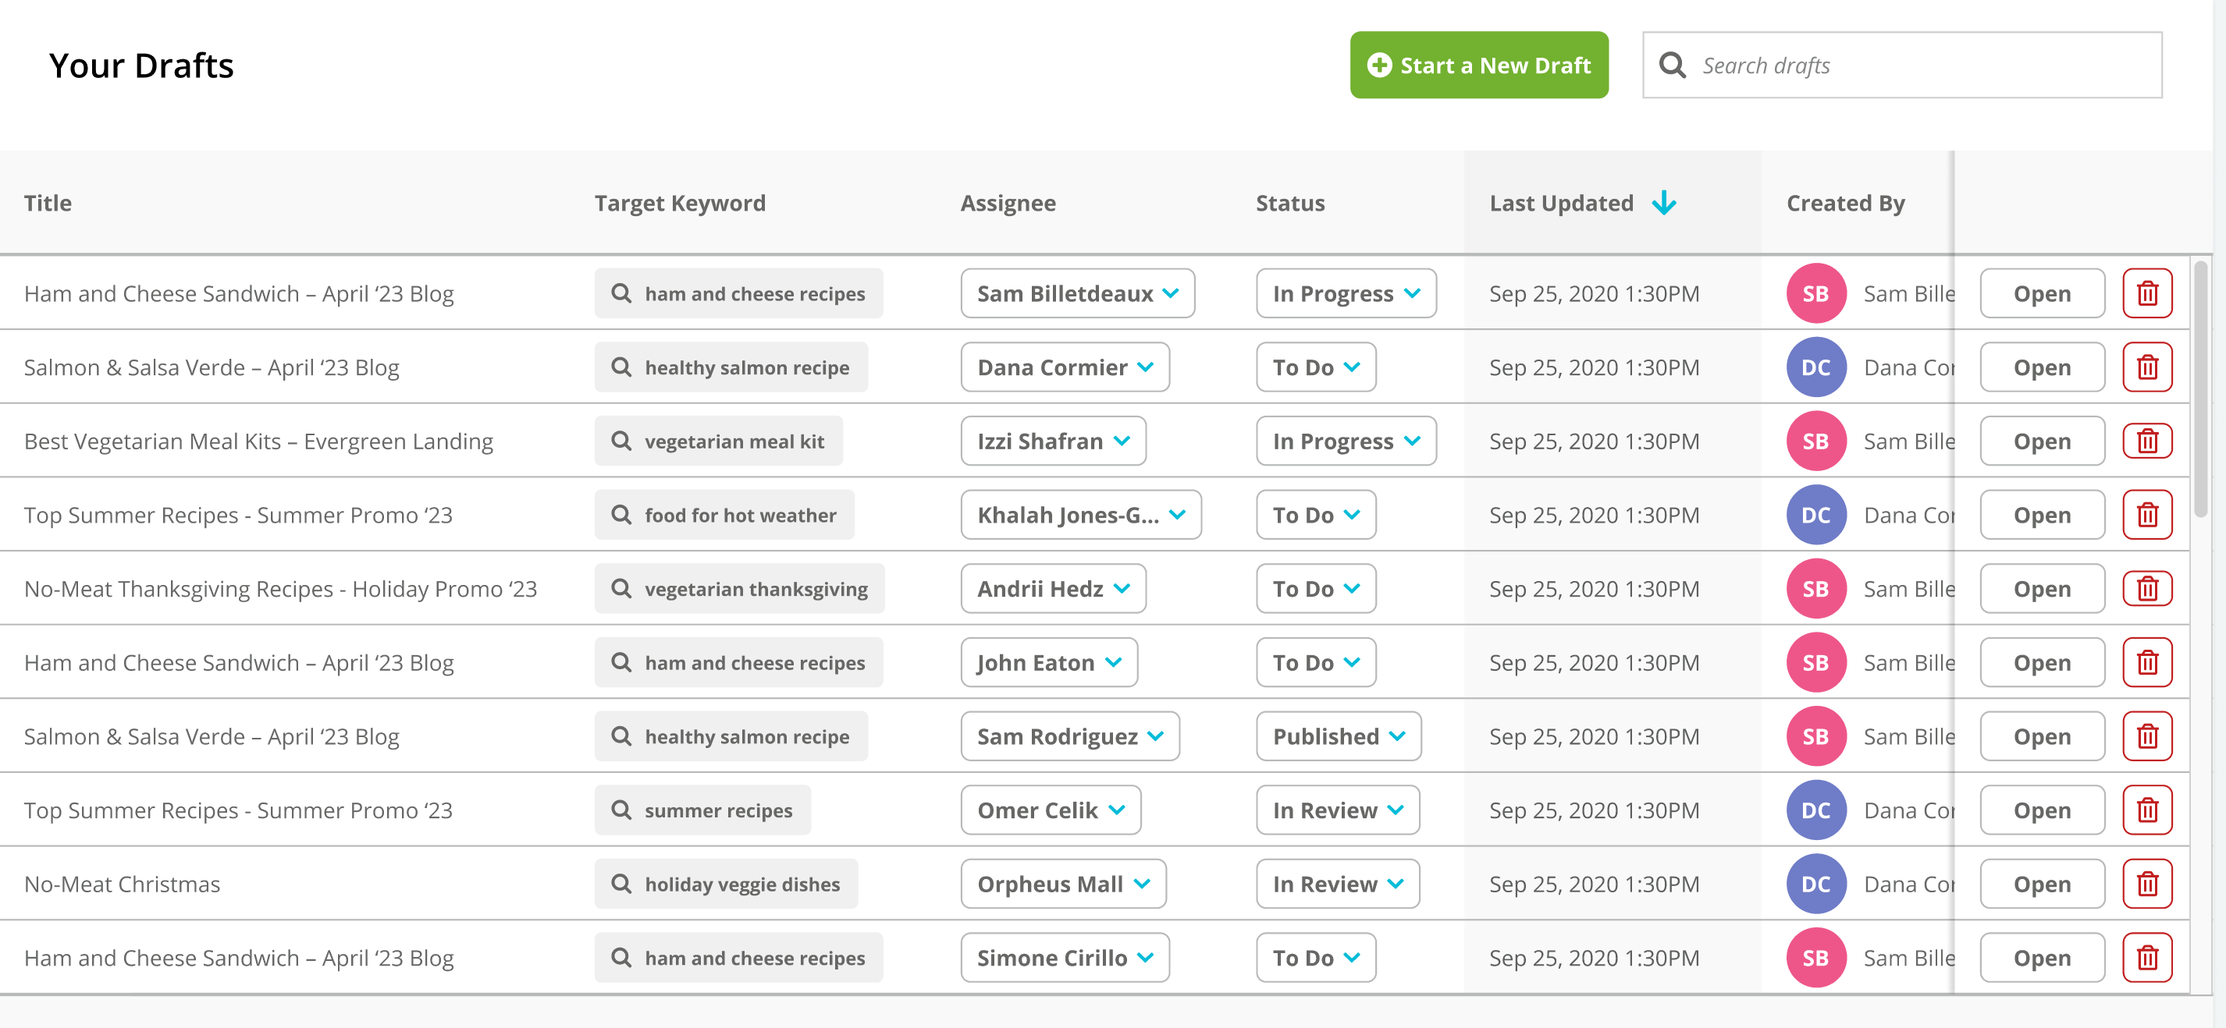Delete the draft assigned to Sam Billetdeaux
The height and width of the screenshot is (1028, 2226).
[x=2147, y=294]
